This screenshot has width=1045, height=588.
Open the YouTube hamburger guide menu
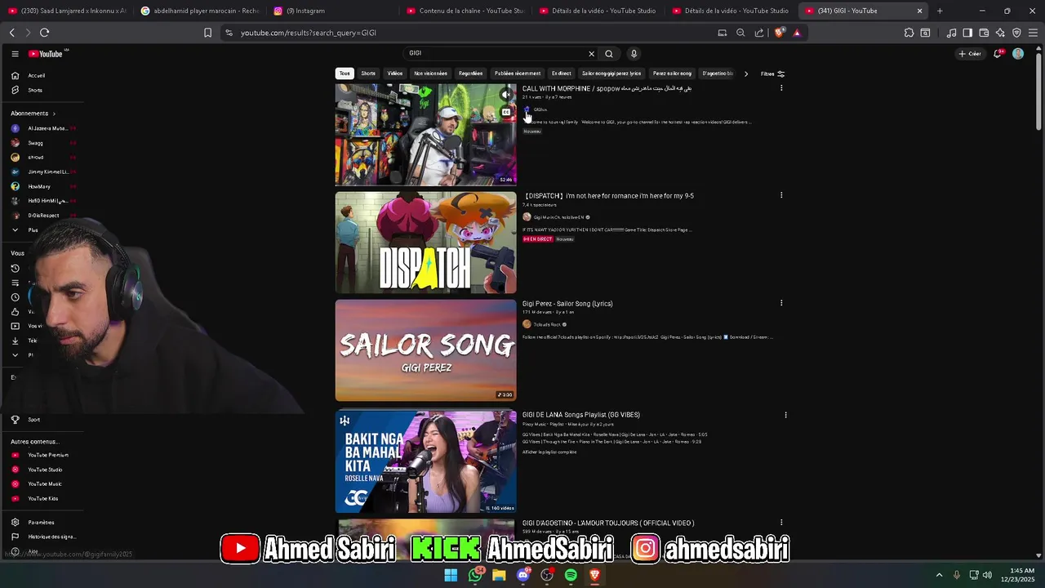15,54
